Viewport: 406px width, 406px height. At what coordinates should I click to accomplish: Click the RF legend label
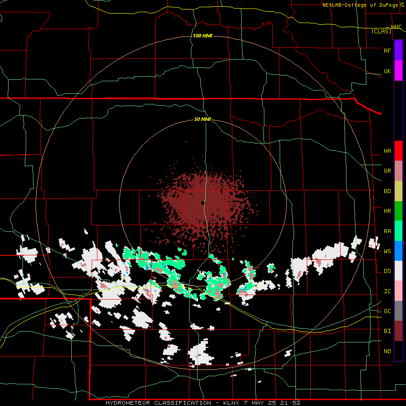[x=387, y=51]
